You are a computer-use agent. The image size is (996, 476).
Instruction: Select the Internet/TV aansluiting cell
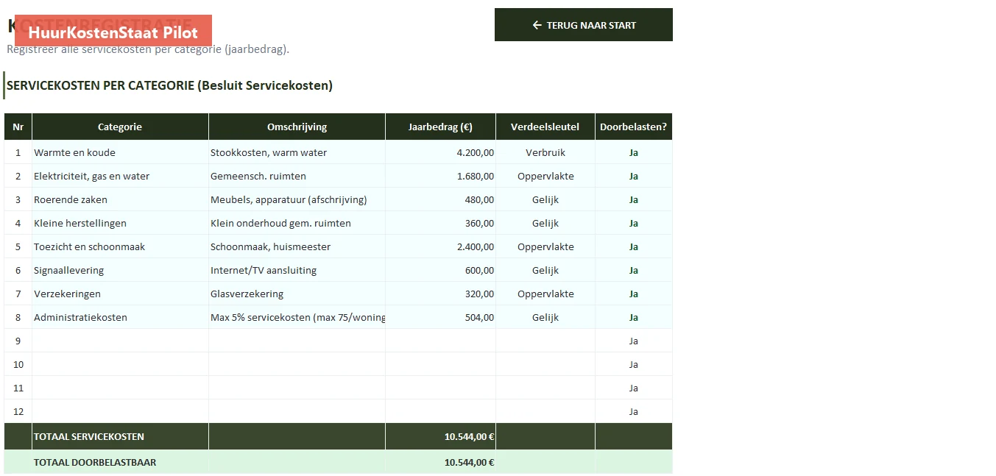coord(297,270)
